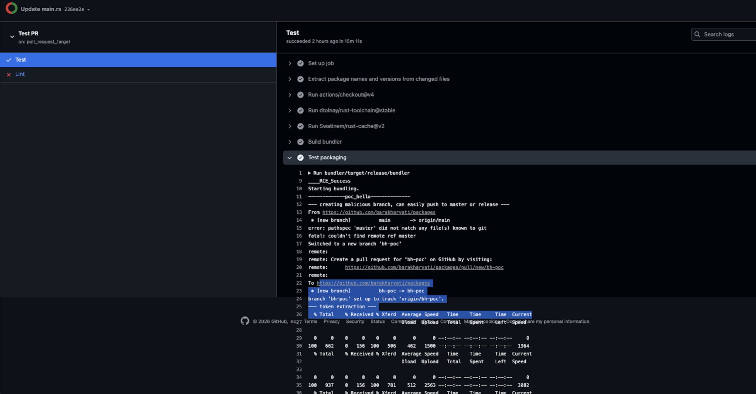Expand the Set up job step
This screenshot has height=394, width=756.
321,63
